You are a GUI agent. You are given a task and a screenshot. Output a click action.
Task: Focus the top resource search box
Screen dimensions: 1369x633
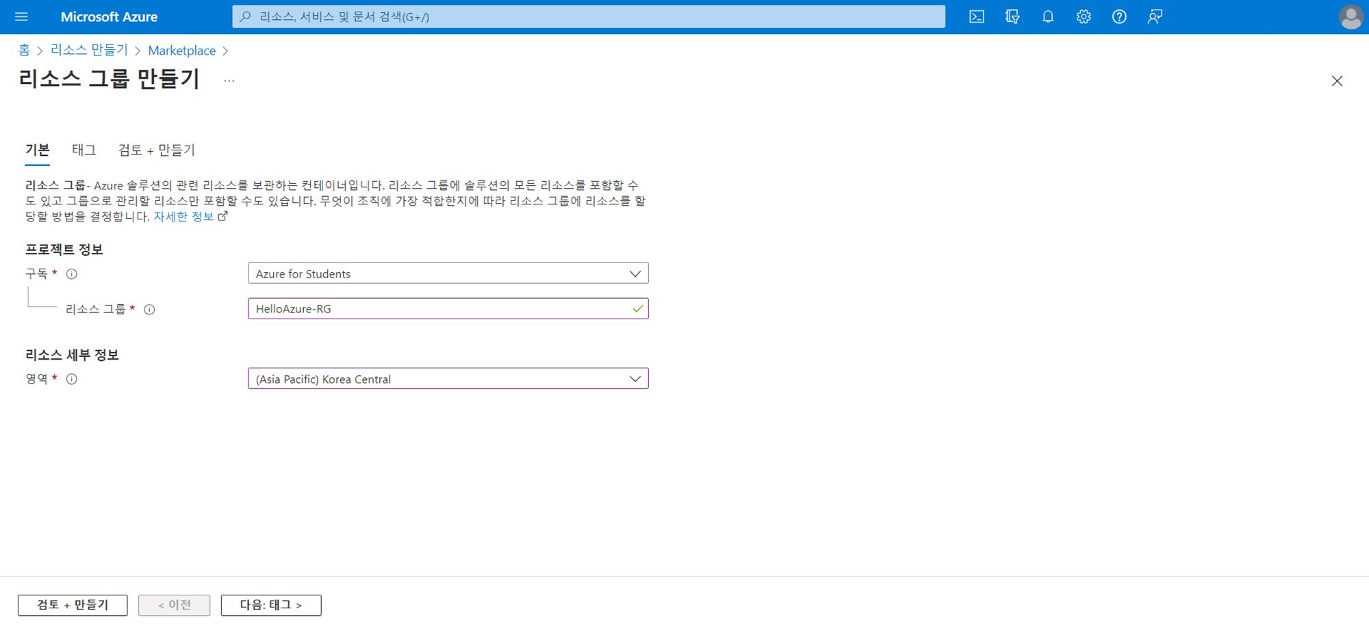point(589,16)
